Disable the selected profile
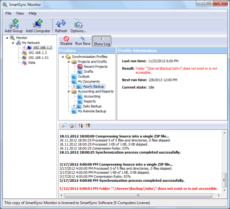The height and width of the screenshot is (209, 230). [x=66, y=41]
